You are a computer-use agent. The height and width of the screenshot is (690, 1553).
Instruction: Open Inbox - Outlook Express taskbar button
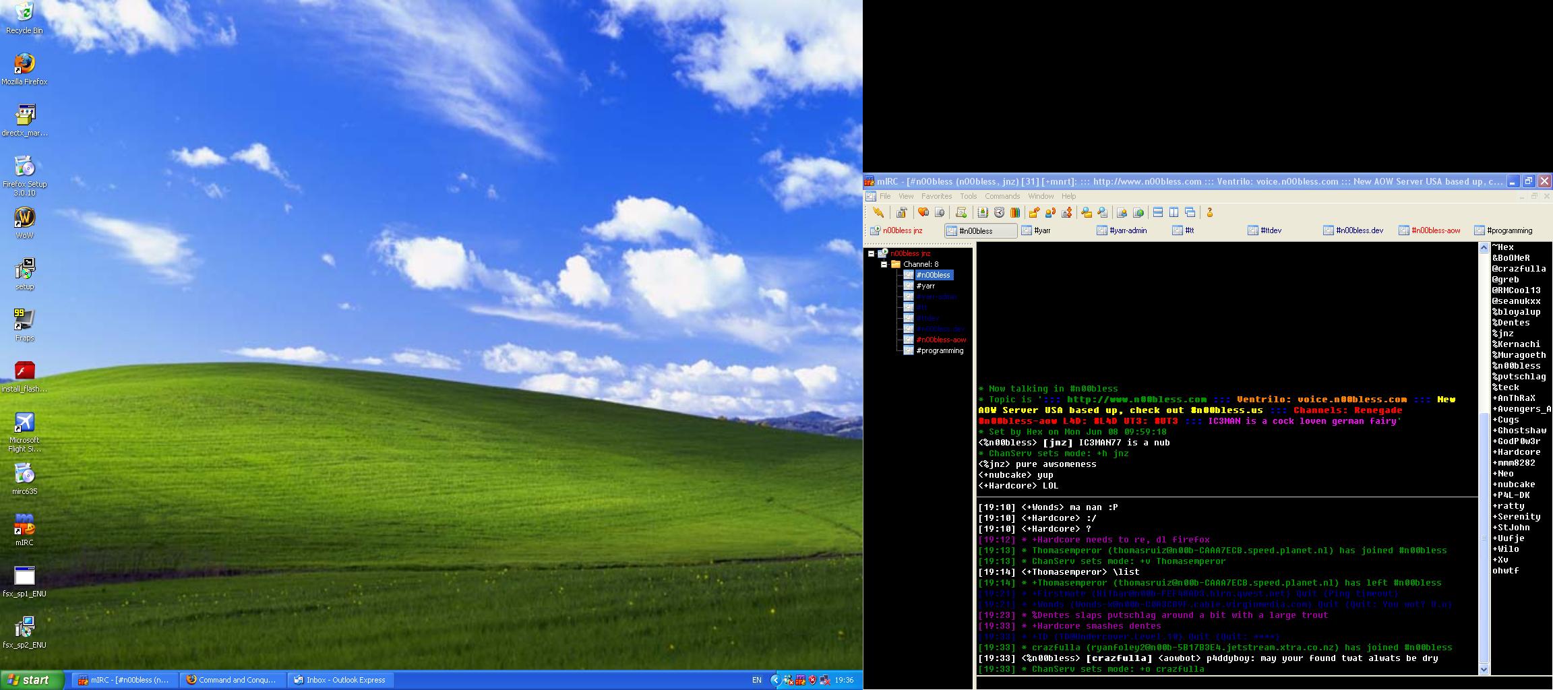[x=341, y=680]
